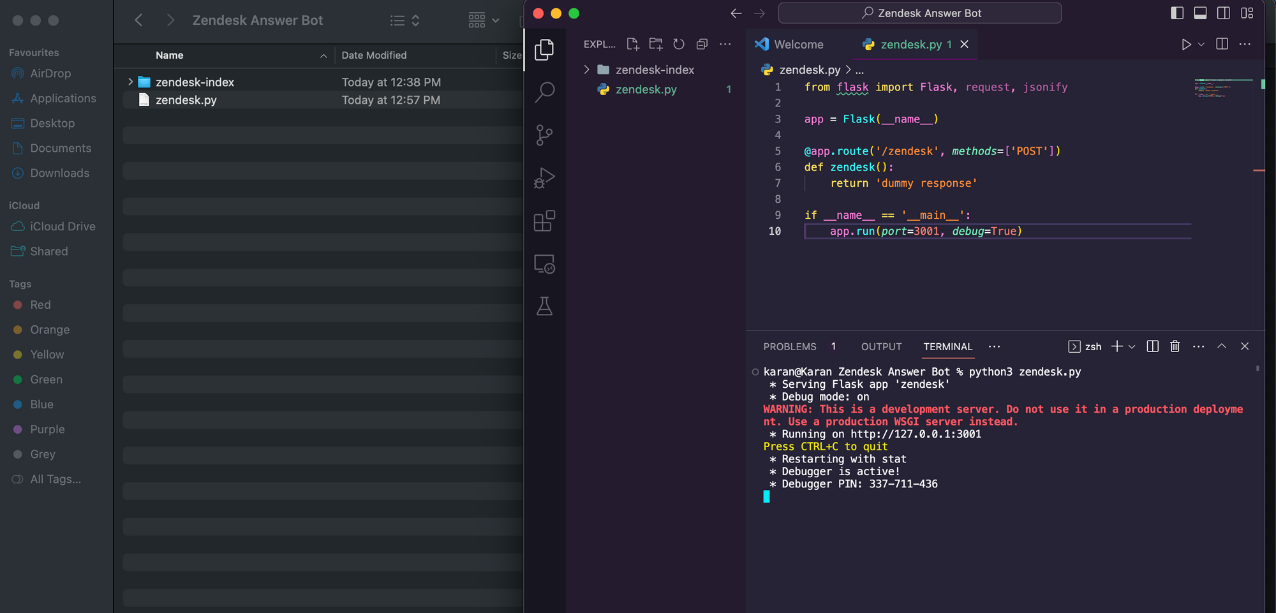Open the new terminal launch profile dropdown
The height and width of the screenshot is (613, 1276).
point(1132,346)
